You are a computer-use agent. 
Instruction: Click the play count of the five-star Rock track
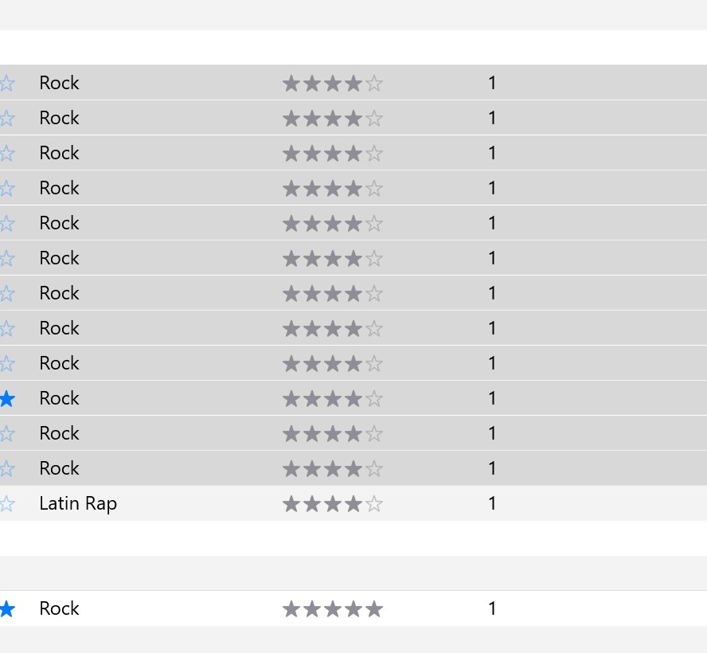pos(492,608)
